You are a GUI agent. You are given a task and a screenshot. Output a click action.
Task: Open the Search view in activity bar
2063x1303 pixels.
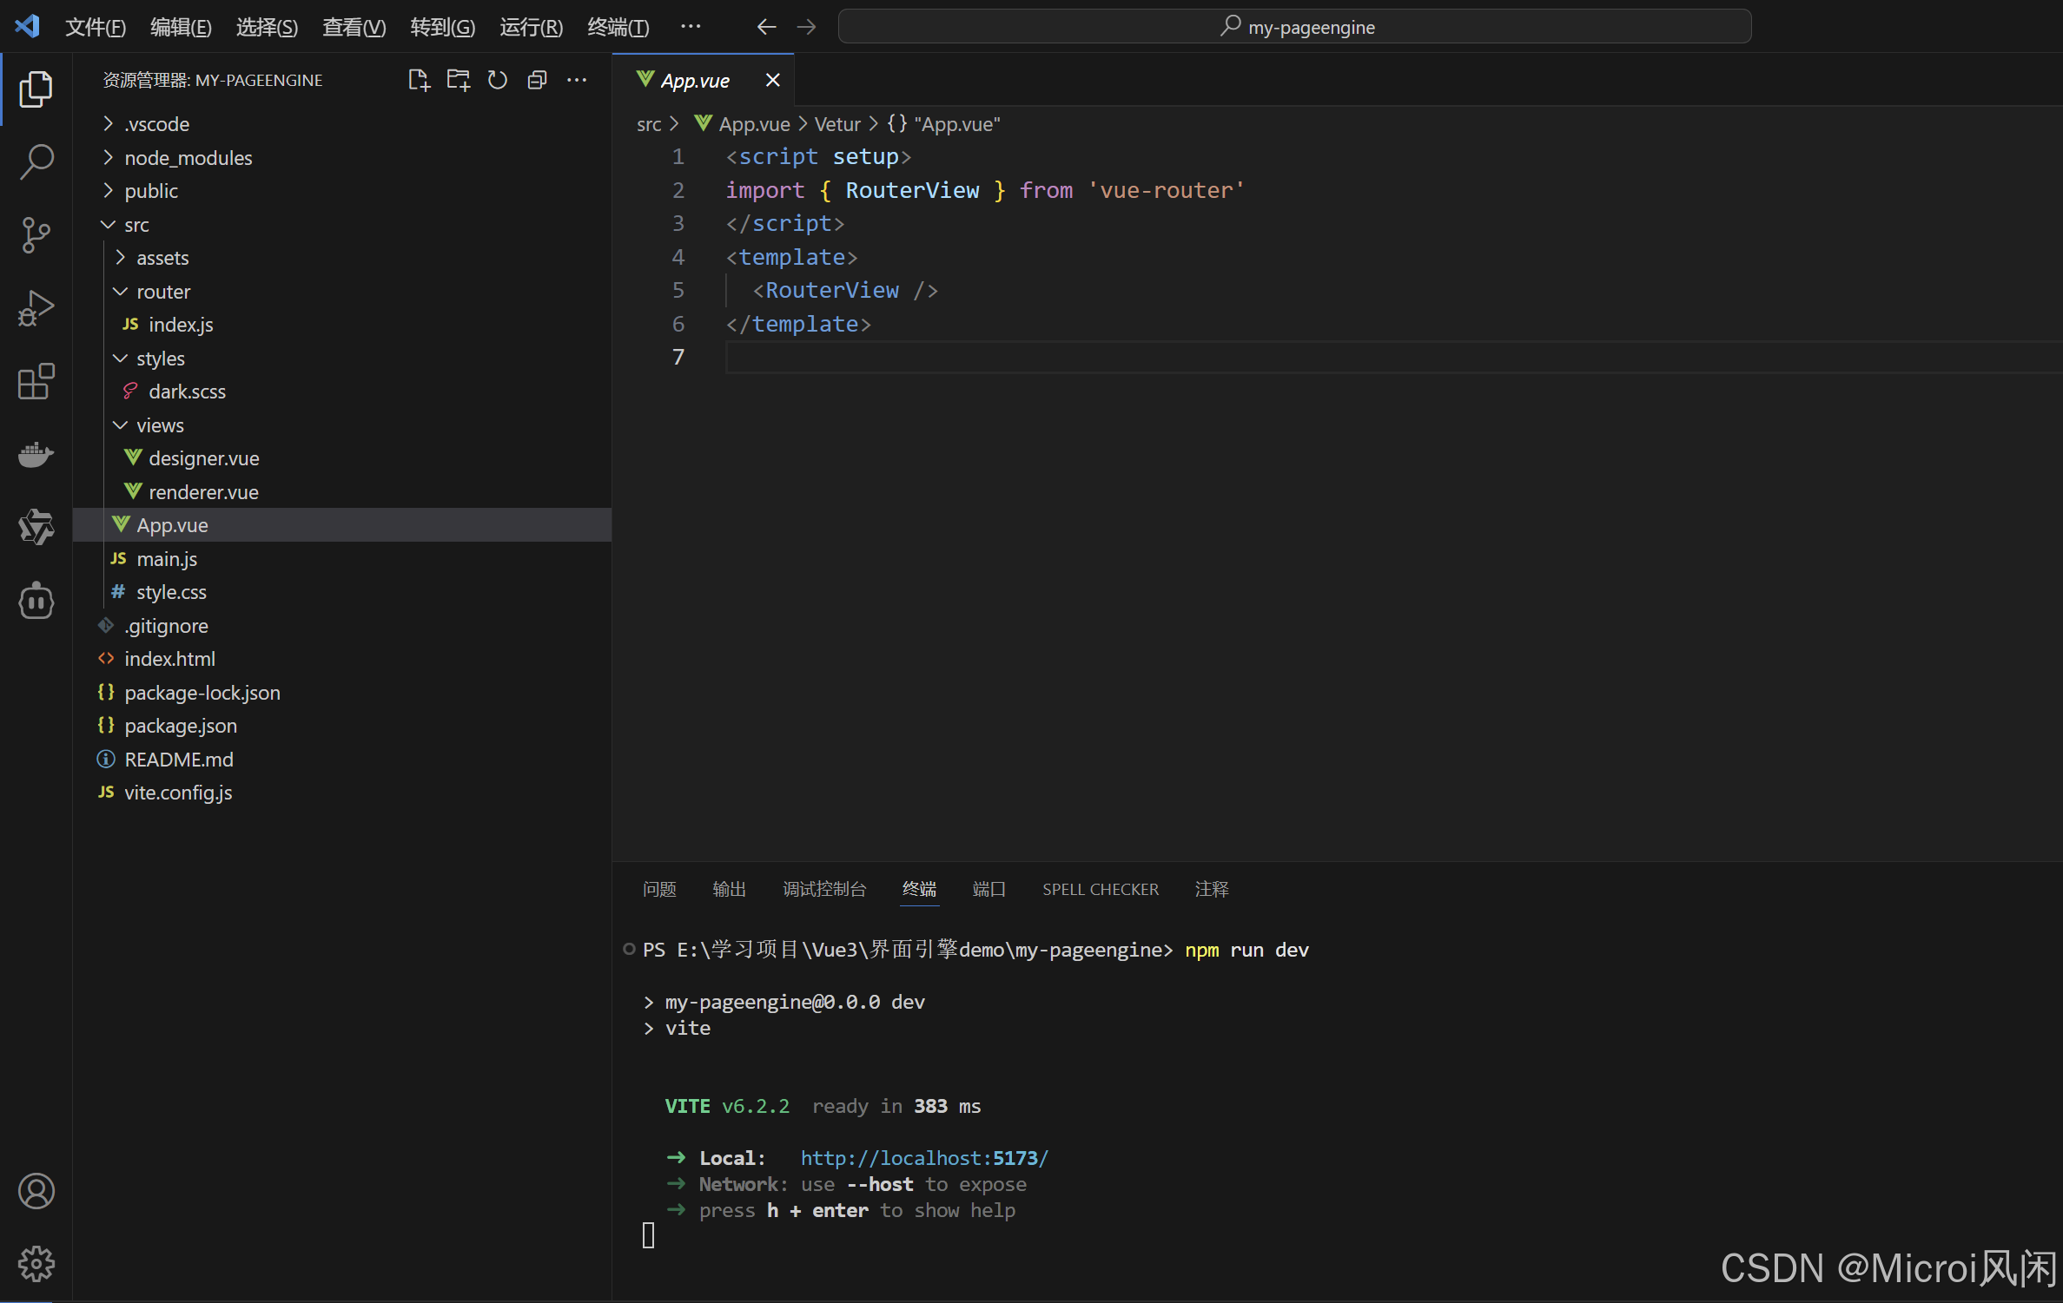pos(36,161)
